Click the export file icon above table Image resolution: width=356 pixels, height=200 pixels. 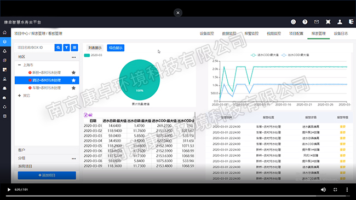(85, 115)
